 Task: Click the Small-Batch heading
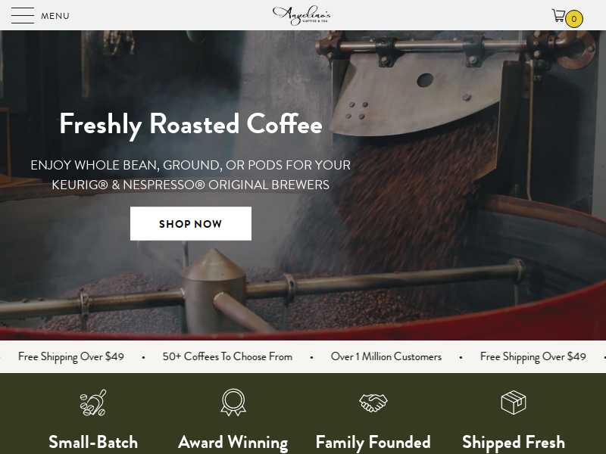click(93, 442)
